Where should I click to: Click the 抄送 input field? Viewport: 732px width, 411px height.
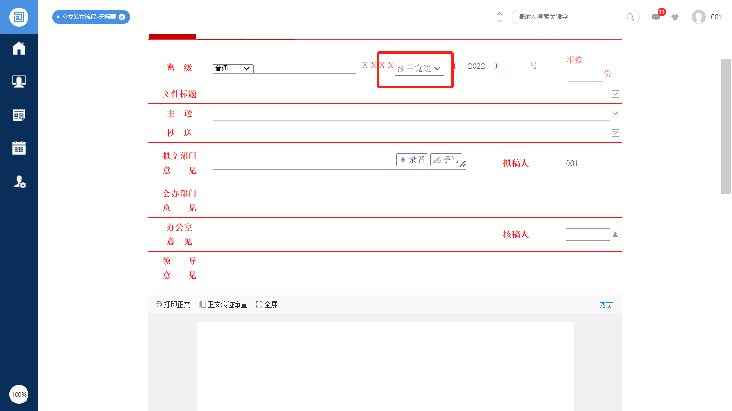(x=412, y=133)
